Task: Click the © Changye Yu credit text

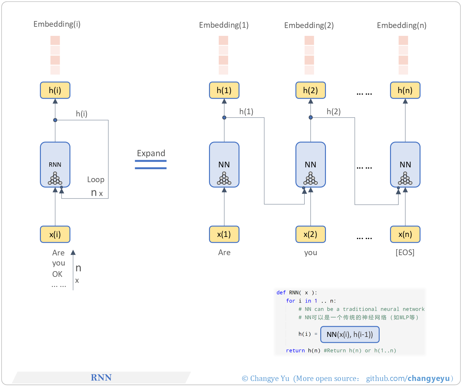Action: pos(266,378)
